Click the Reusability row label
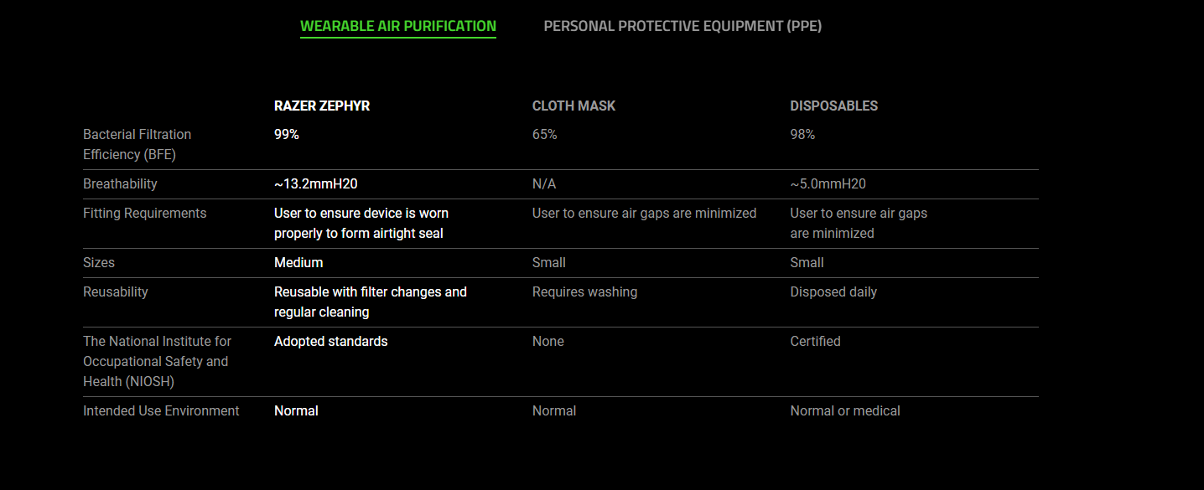Screen dimensions: 1204x490 click(116, 292)
